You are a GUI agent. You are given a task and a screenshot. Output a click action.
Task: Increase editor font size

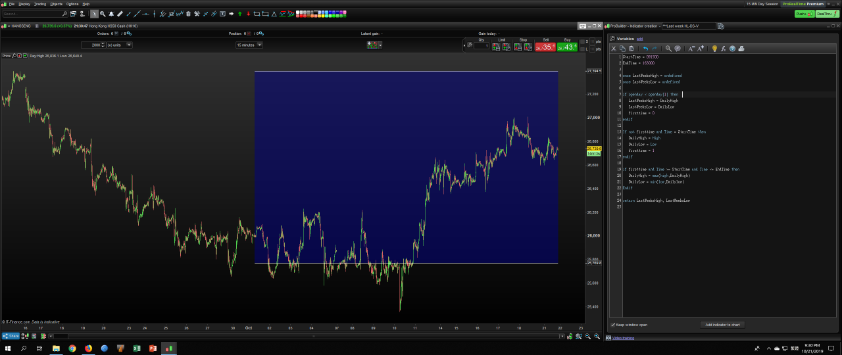click(x=700, y=49)
